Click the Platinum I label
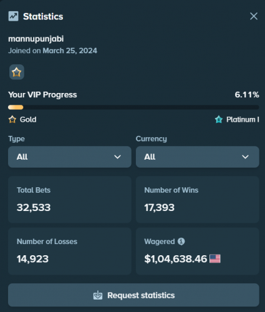The image size is (265, 312). point(243,119)
